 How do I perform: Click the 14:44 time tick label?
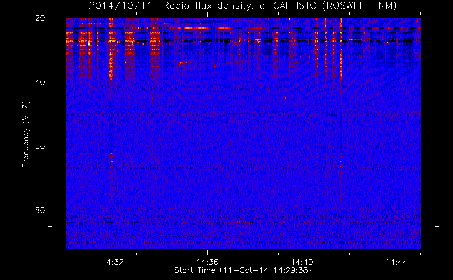click(x=397, y=262)
